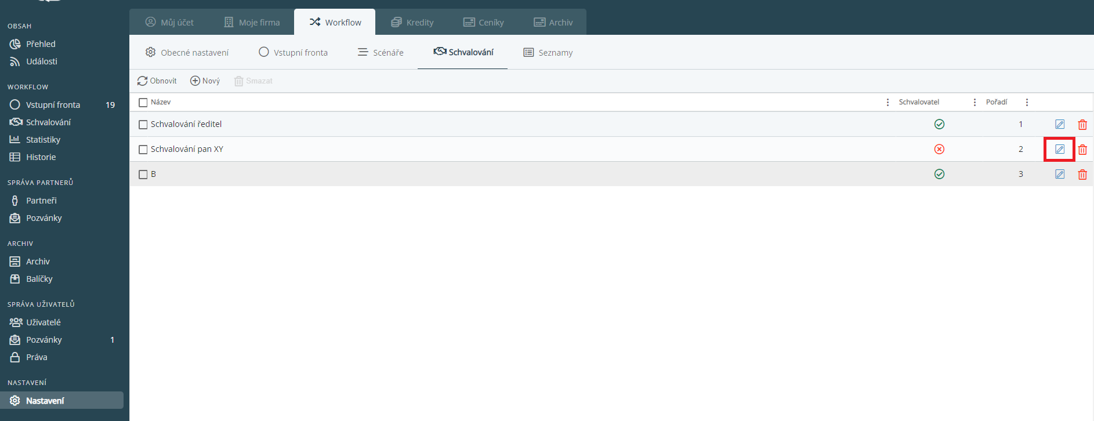Click the Nový plus icon
This screenshot has width=1094, height=421.
[x=195, y=81]
